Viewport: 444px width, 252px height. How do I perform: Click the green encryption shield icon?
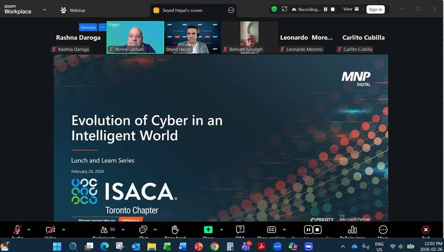tap(274, 9)
